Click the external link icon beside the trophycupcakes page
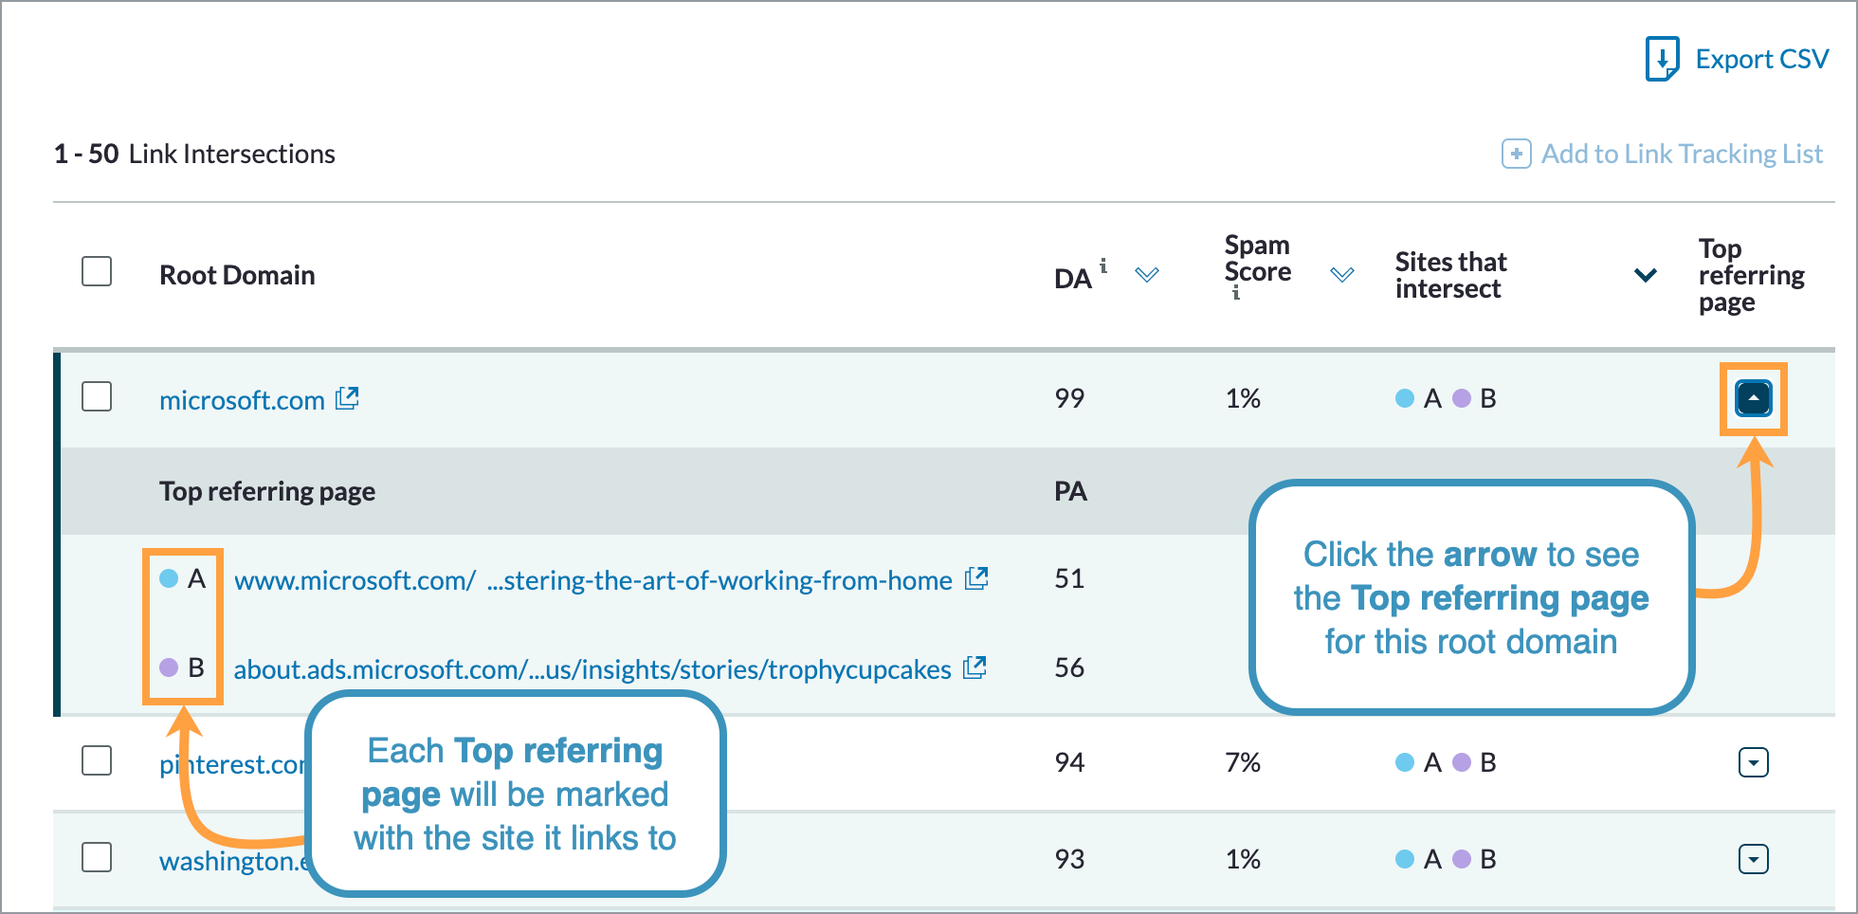 [x=975, y=667]
